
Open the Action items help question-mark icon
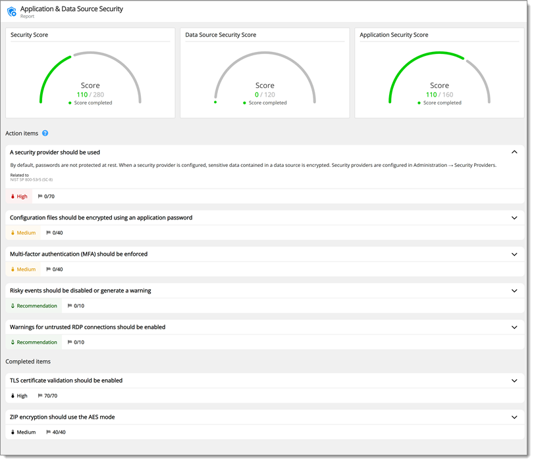[45, 133]
